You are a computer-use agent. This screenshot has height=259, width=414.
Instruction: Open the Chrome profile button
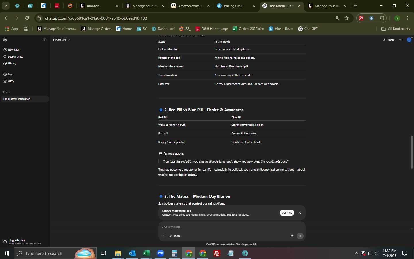click(x=397, y=18)
